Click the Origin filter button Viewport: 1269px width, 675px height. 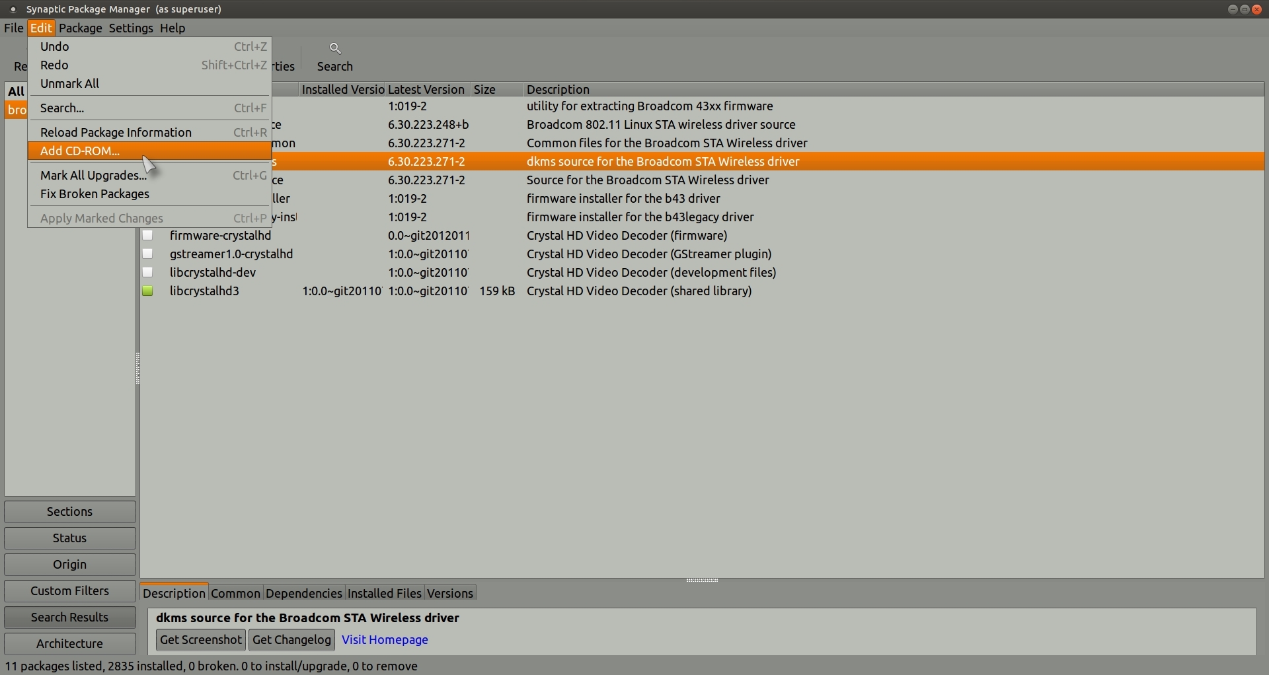(x=70, y=564)
